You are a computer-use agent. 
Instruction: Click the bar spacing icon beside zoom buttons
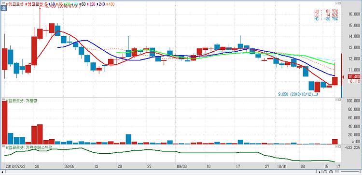(x=336, y=172)
